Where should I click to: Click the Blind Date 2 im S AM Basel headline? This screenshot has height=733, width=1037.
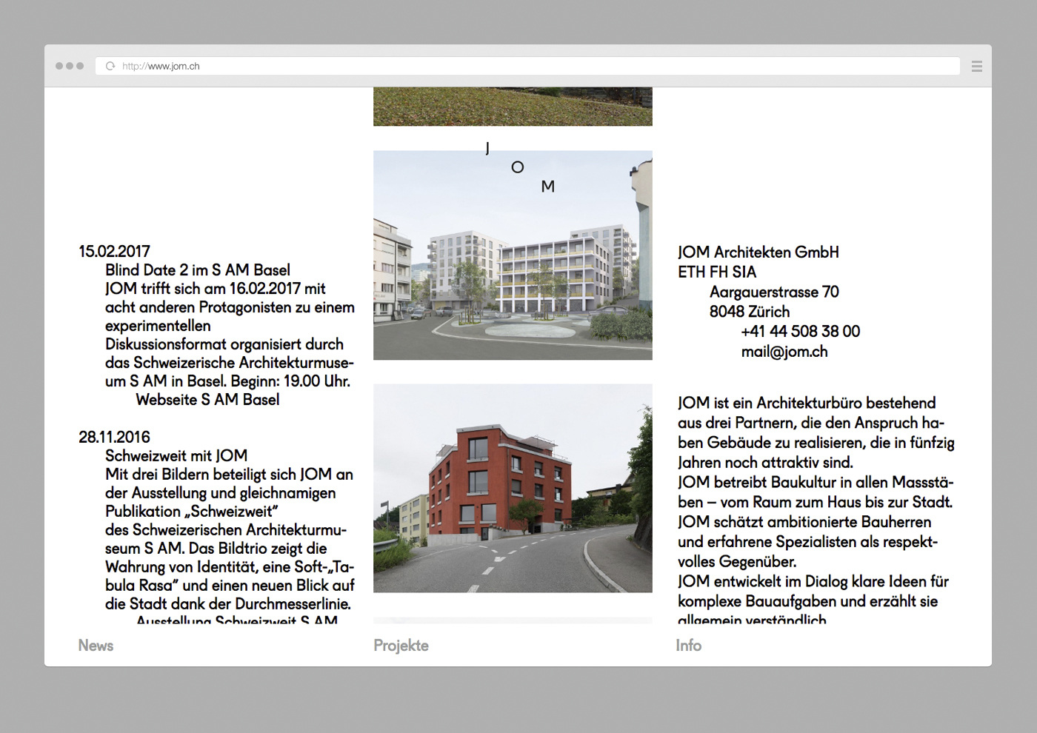tap(197, 270)
